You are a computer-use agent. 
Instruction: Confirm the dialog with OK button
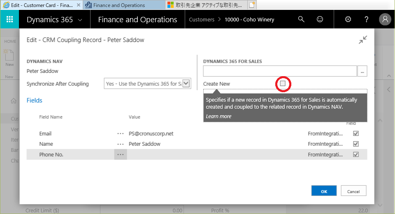(x=324, y=191)
